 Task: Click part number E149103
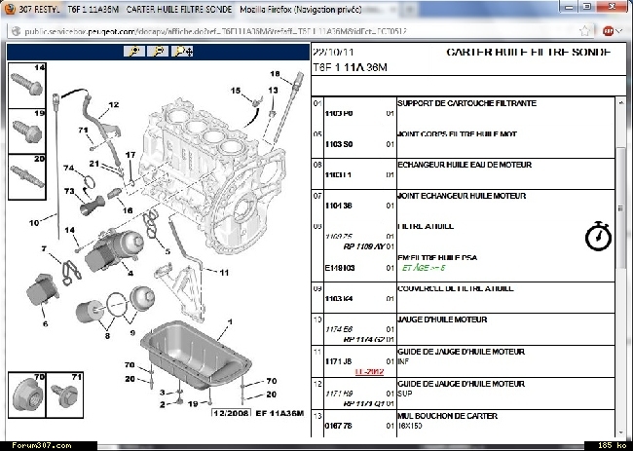coord(340,268)
